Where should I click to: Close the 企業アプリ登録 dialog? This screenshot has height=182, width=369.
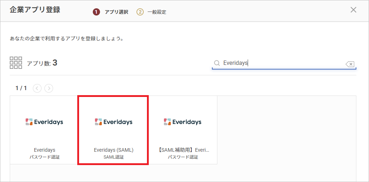[353, 10]
